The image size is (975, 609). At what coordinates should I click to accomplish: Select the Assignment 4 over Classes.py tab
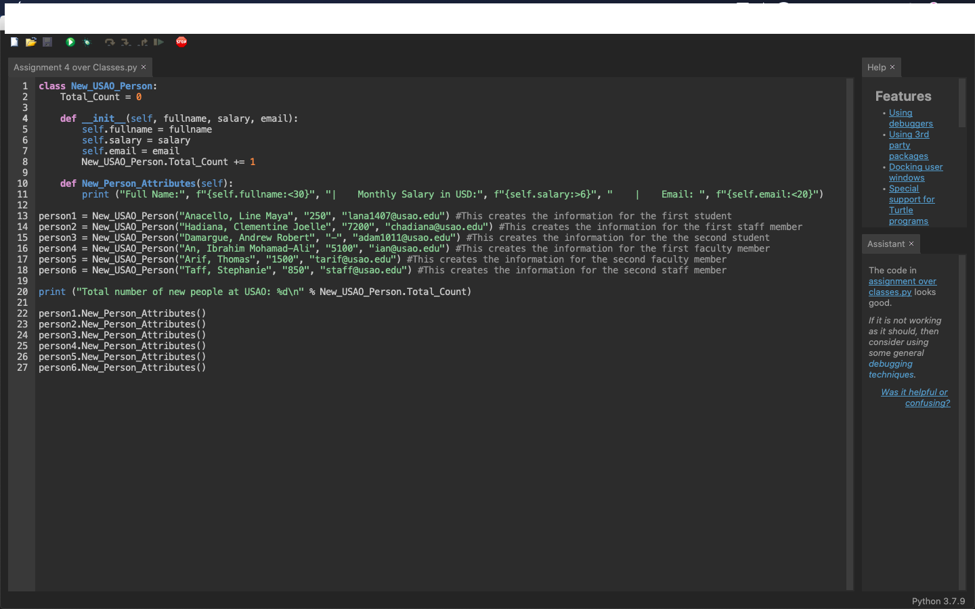coord(74,67)
